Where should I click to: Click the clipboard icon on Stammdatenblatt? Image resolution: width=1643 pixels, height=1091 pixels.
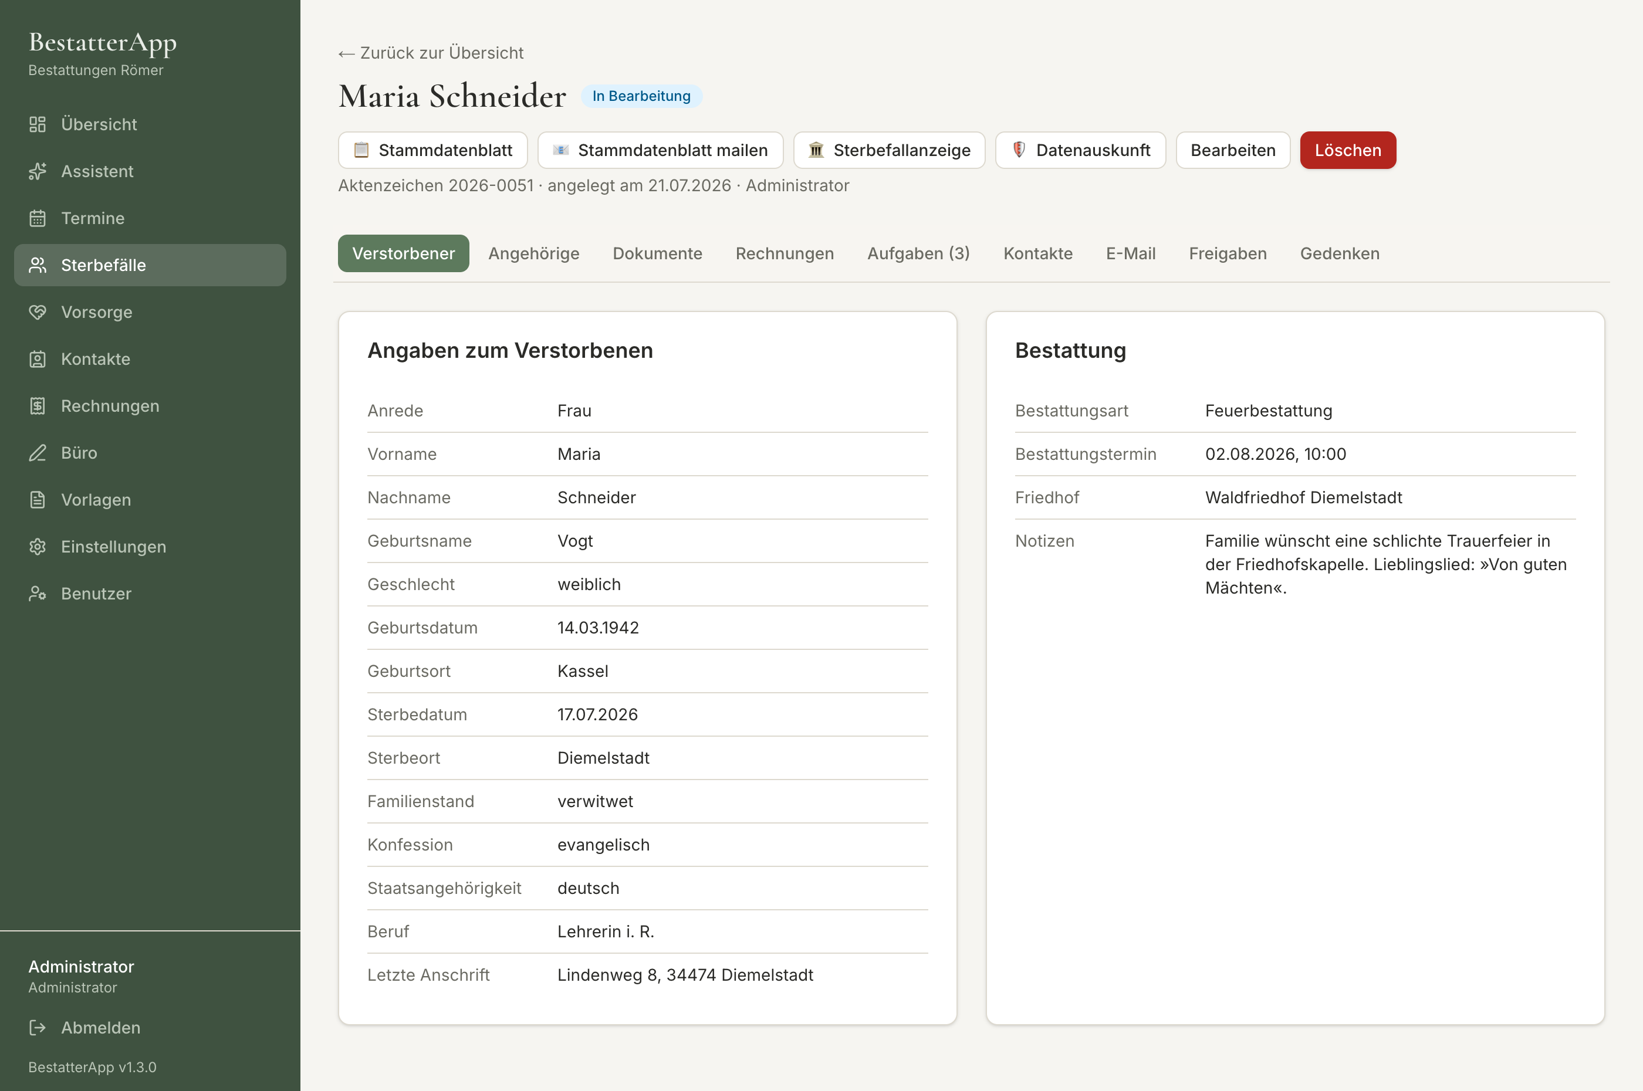point(361,150)
